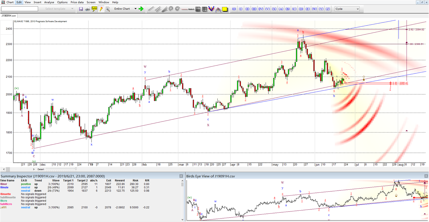The height and width of the screenshot is (222, 429).
Task: Select the yellow rectangle tool
Action: point(225,9)
